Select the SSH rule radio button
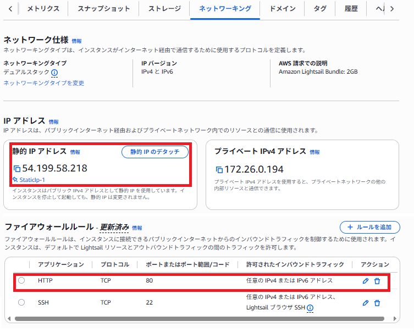 point(21,302)
